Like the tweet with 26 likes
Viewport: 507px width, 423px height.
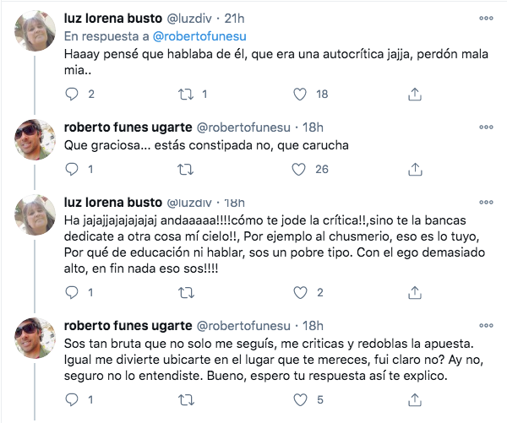click(295, 170)
